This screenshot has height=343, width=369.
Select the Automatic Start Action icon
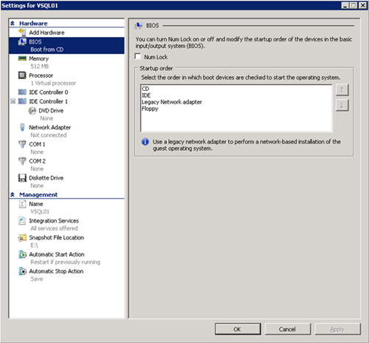click(x=22, y=254)
